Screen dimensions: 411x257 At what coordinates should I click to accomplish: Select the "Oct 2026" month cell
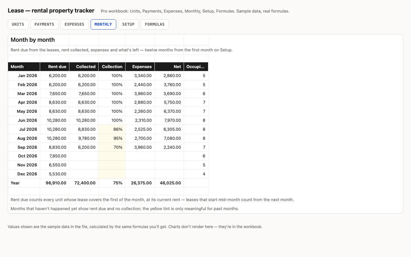pyautogui.click(x=24, y=156)
